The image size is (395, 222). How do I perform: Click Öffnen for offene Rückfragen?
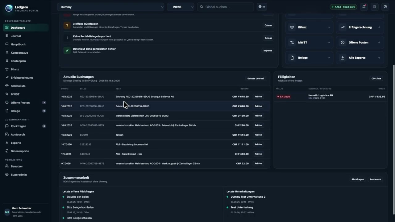point(268,26)
